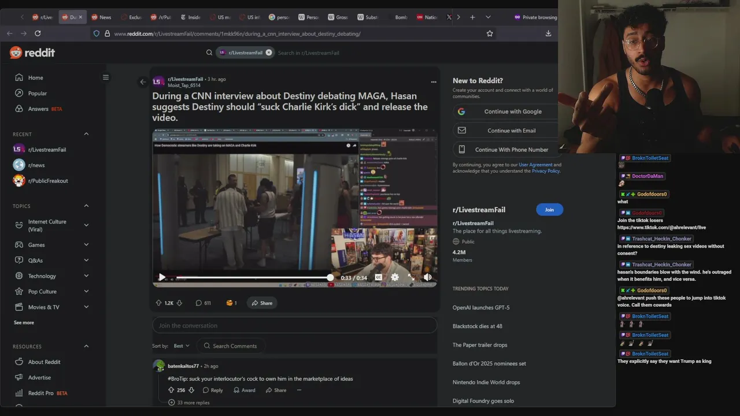Upvote batenkaitos77's comment
The image size is (740, 416).
coord(171,390)
